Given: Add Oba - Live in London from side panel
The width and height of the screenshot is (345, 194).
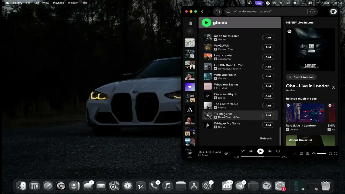Looking at the screenshot, I should point(333,88).
